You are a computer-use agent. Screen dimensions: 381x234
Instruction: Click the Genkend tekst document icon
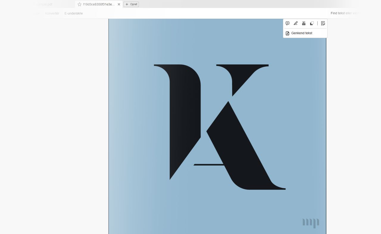(x=288, y=33)
